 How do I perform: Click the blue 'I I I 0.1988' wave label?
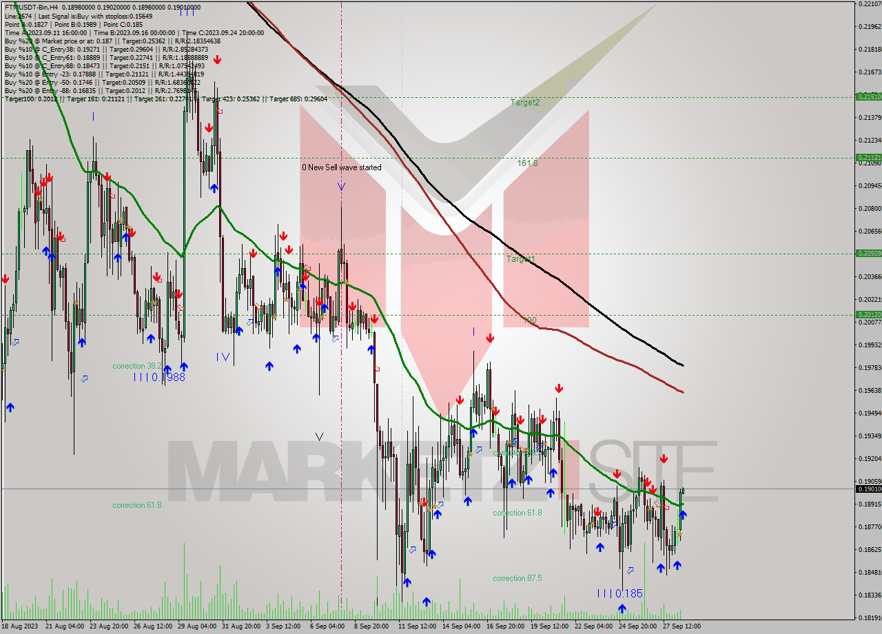(159, 378)
